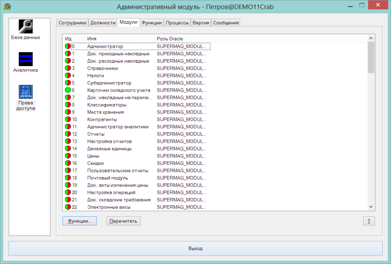Select the Классификаторы name text
The height and width of the screenshot is (264, 391).
pos(107,105)
